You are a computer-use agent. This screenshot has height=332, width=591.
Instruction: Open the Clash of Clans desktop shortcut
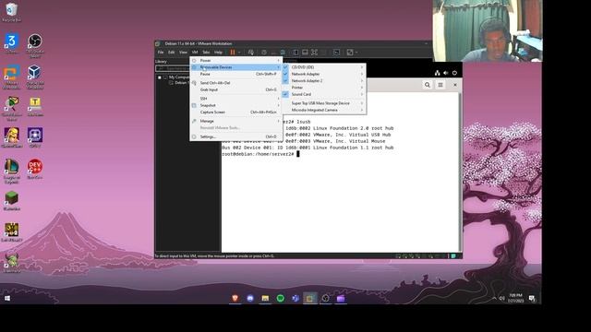click(x=11, y=137)
